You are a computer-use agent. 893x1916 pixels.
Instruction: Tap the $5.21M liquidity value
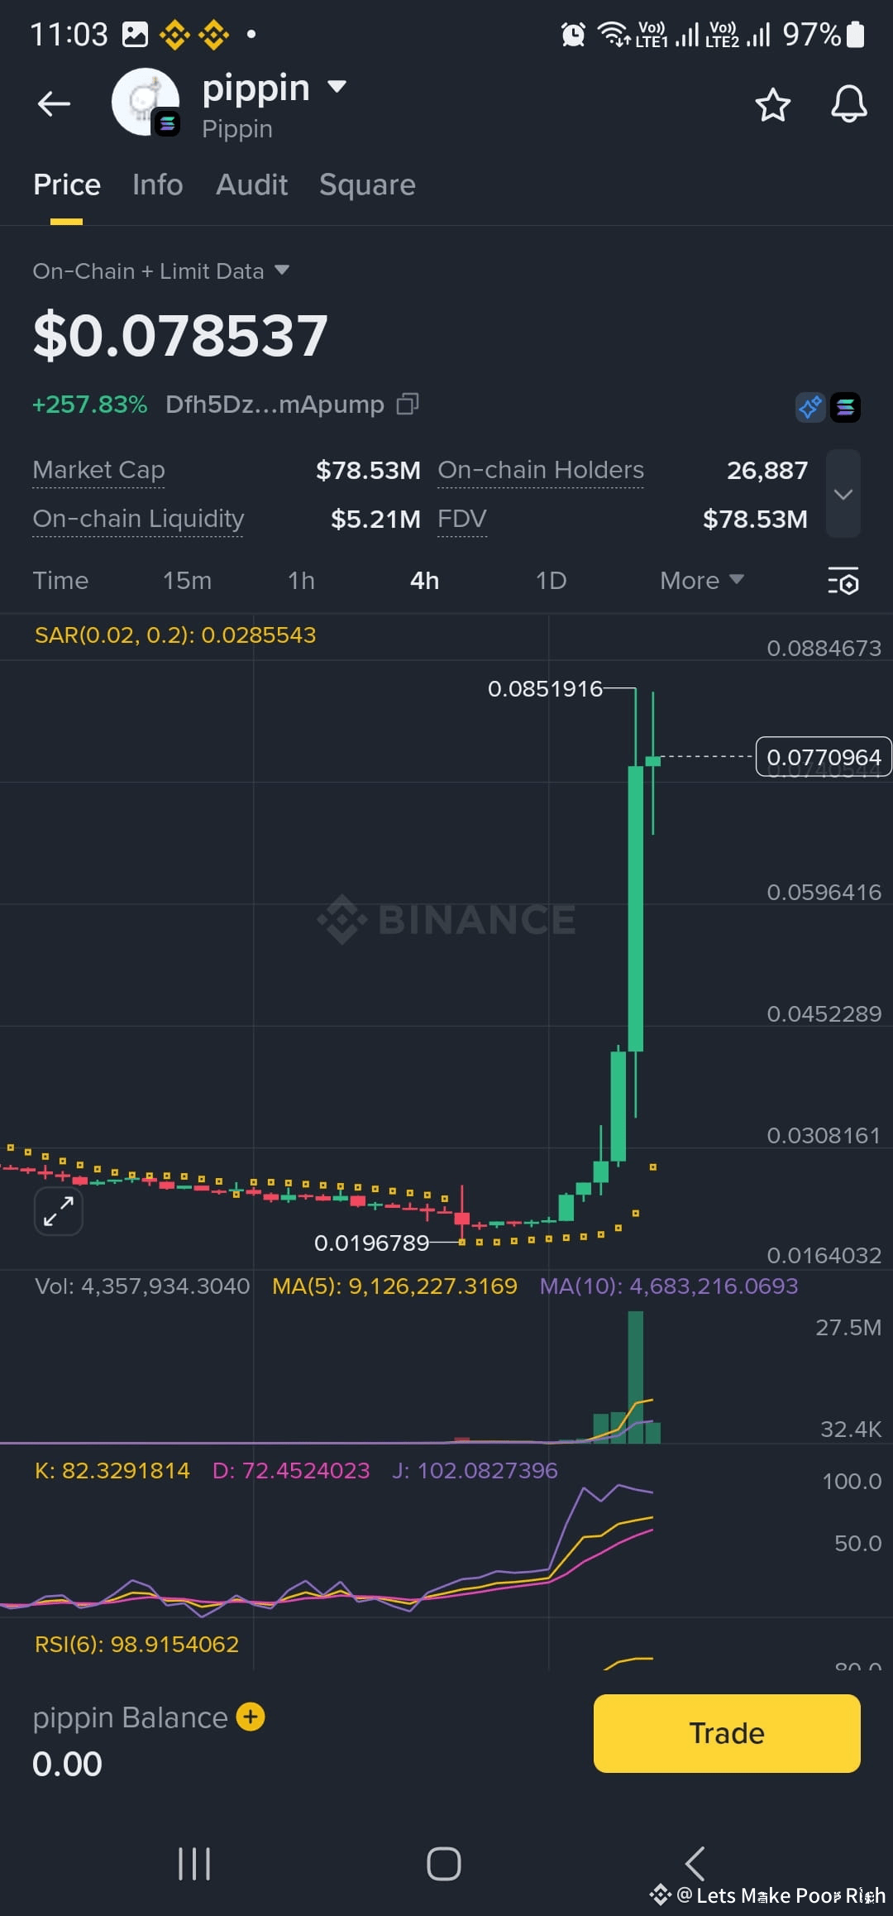(x=375, y=519)
